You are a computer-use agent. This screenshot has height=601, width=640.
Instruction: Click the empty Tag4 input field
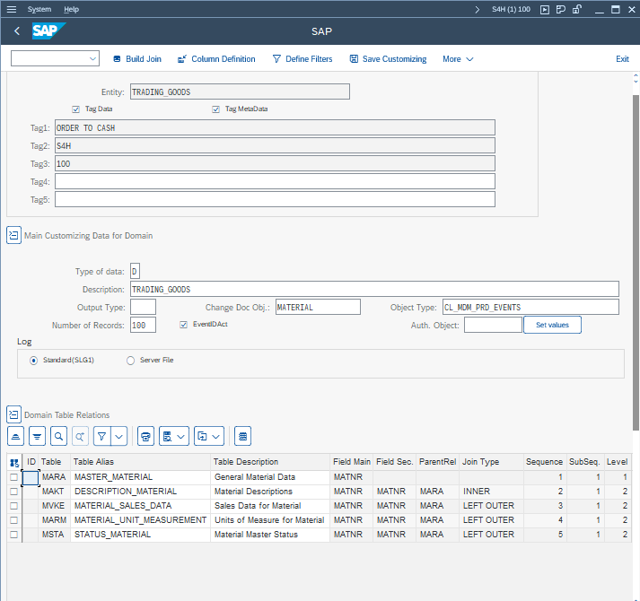275,181
